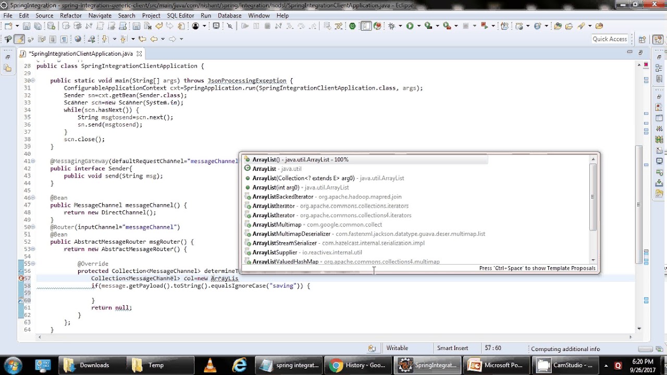Open the SQL Editor menu
The width and height of the screenshot is (667, 375).
click(x=179, y=16)
